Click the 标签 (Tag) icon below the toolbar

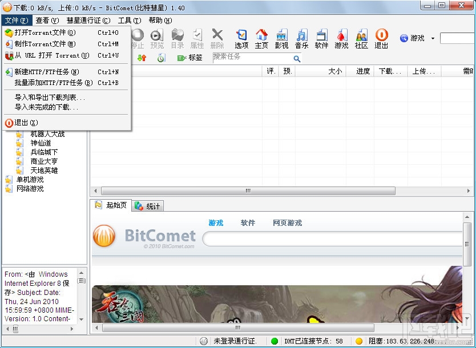189,57
